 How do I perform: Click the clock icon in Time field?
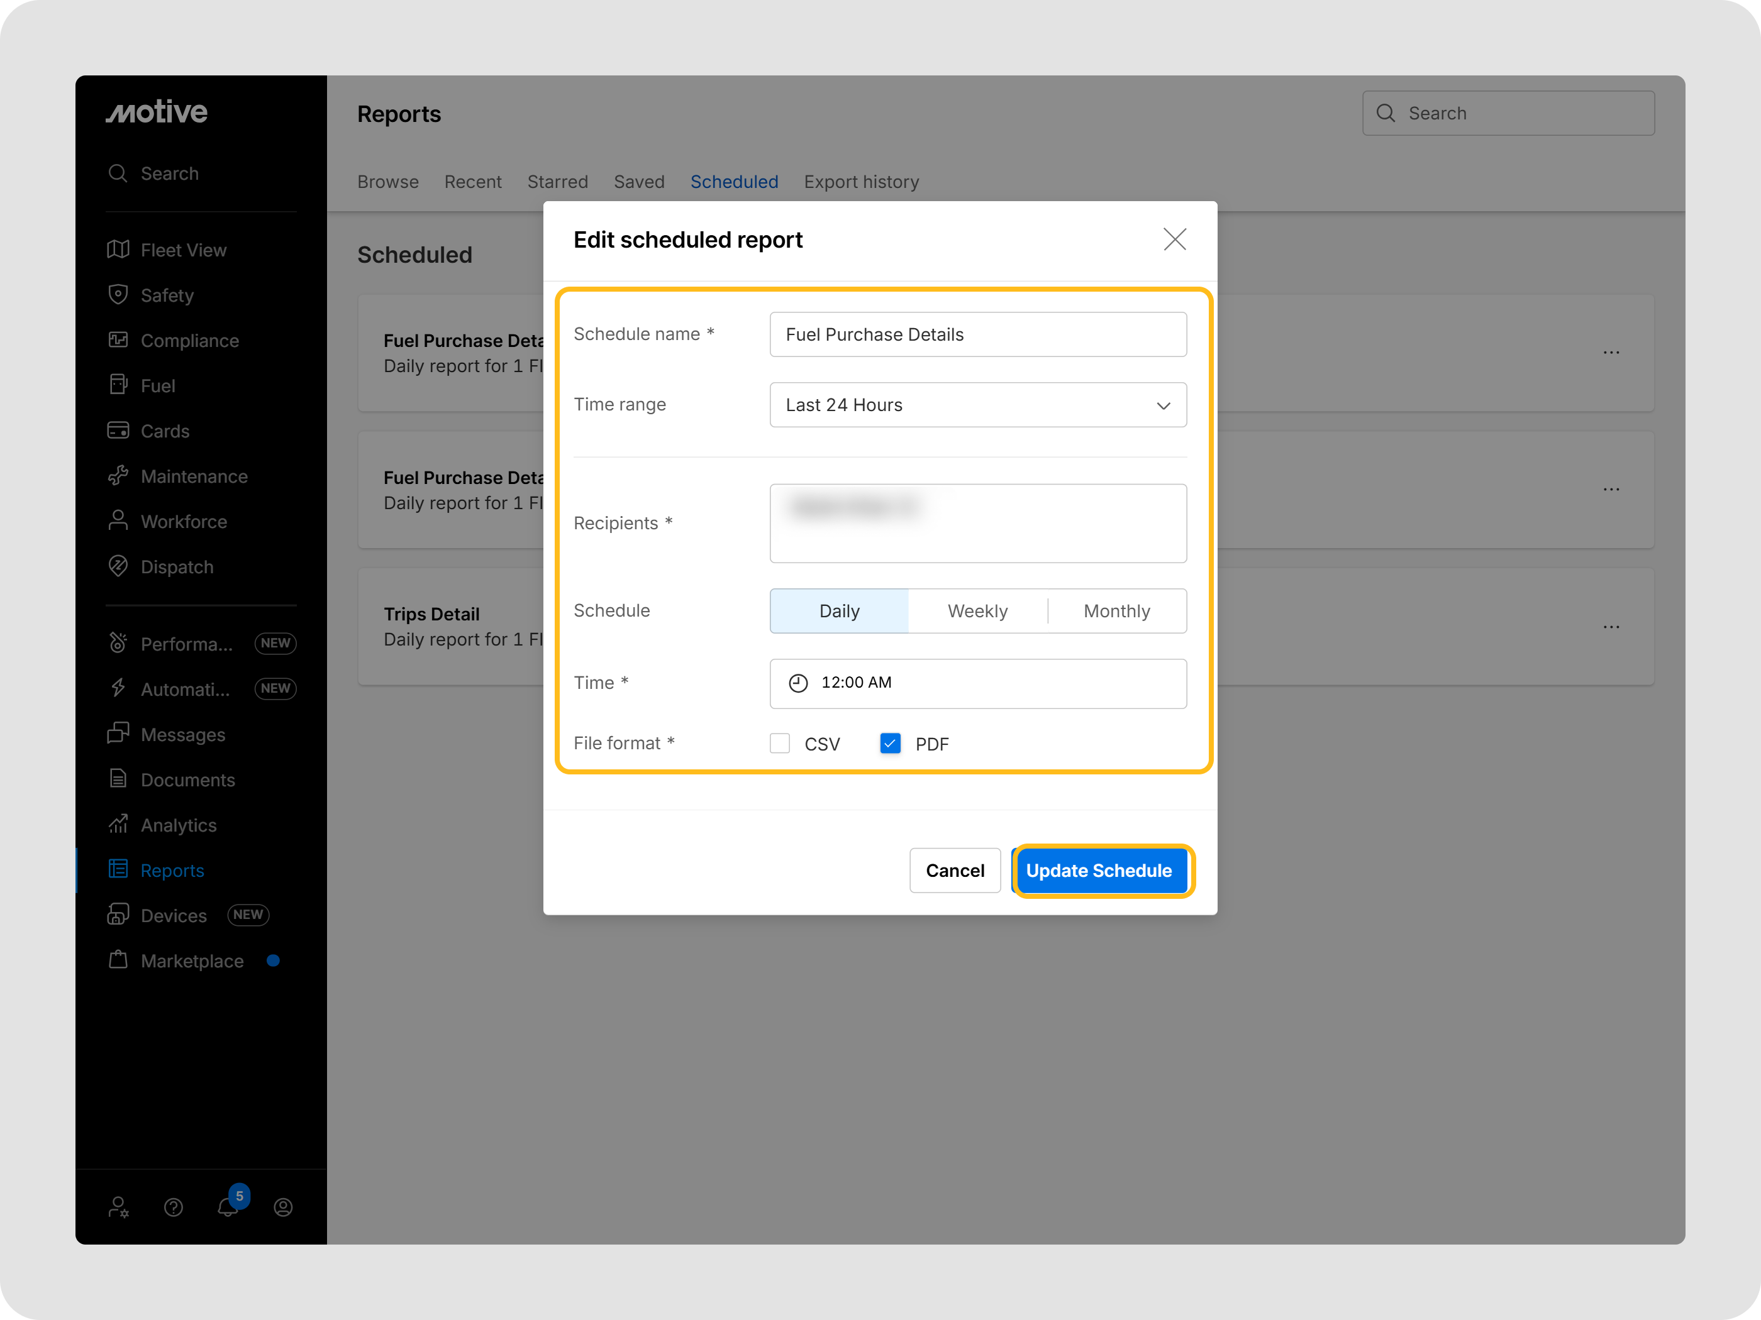click(797, 683)
